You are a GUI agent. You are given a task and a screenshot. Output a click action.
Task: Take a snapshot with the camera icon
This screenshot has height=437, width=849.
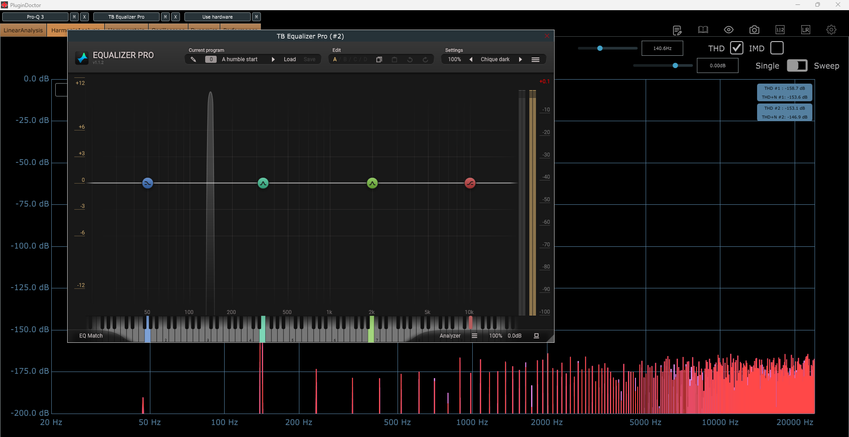(x=754, y=30)
